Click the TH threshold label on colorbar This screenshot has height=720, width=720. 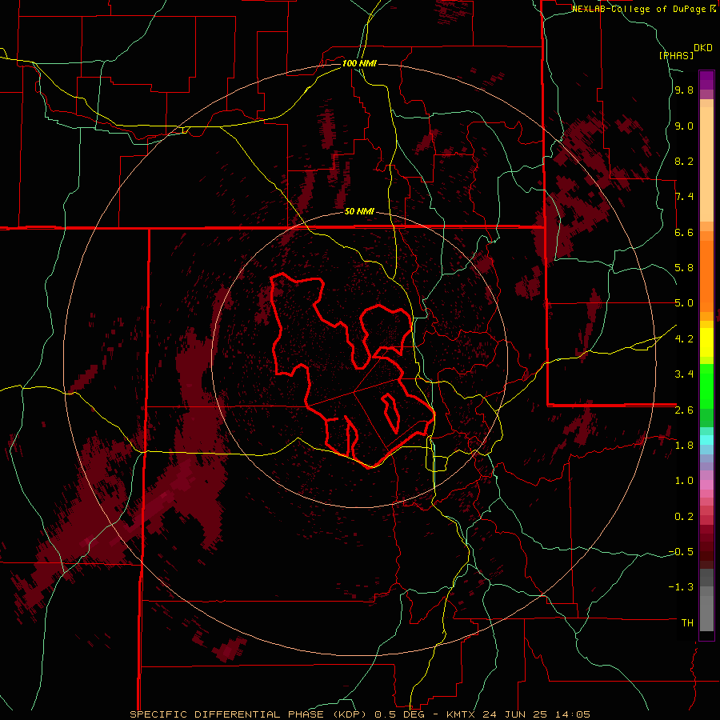click(x=687, y=623)
